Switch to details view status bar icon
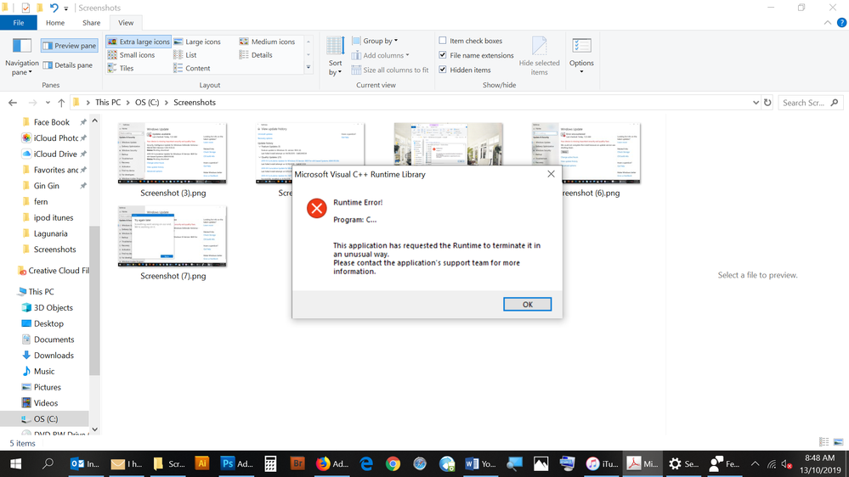 (x=824, y=442)
